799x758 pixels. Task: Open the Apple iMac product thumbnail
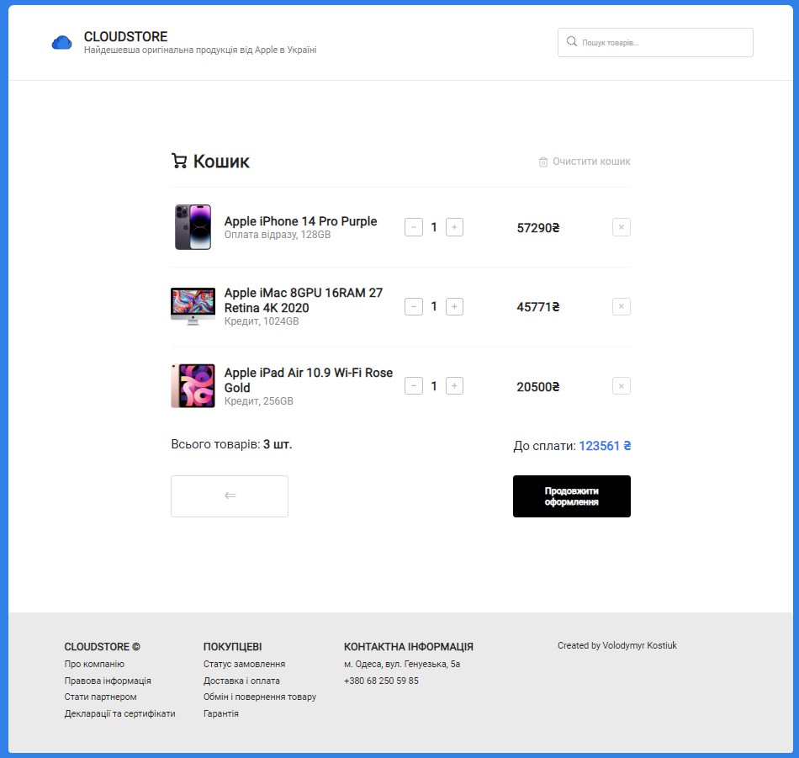[x=193, y=306]
